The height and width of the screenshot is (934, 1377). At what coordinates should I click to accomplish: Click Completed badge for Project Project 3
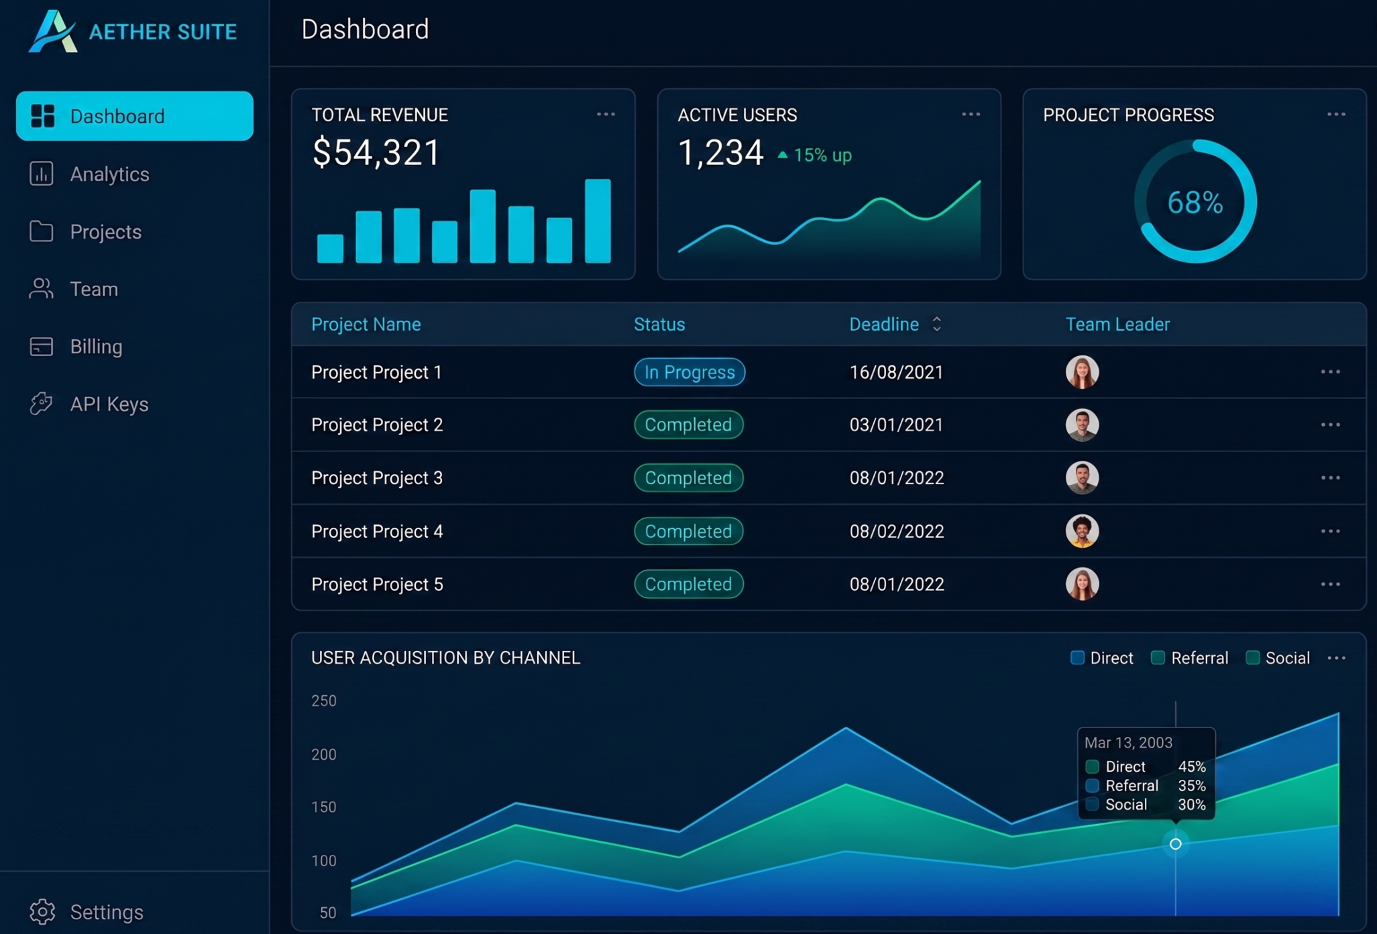coord(689,478)
